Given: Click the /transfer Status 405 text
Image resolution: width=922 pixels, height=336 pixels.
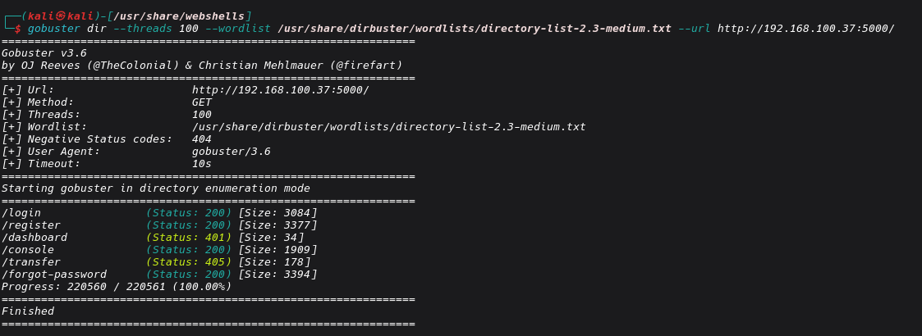Looking at the screenshot, I should pyautogui.click(x=189, y=262).
